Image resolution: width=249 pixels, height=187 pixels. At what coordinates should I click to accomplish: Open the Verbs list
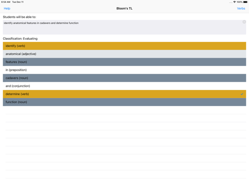click(241, 9)
